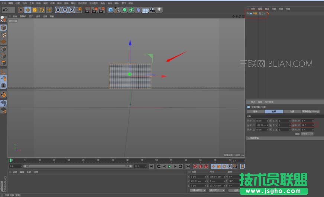
Task: Click the Undo arrow in the top toolbar
Action: 5,10
